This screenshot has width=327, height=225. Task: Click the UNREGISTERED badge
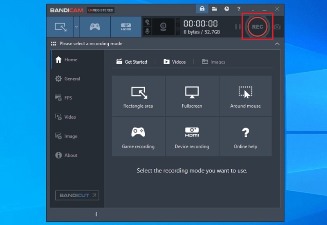pos(101,10)
